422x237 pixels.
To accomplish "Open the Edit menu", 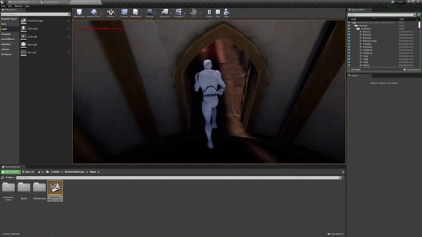I will (10, 6).
